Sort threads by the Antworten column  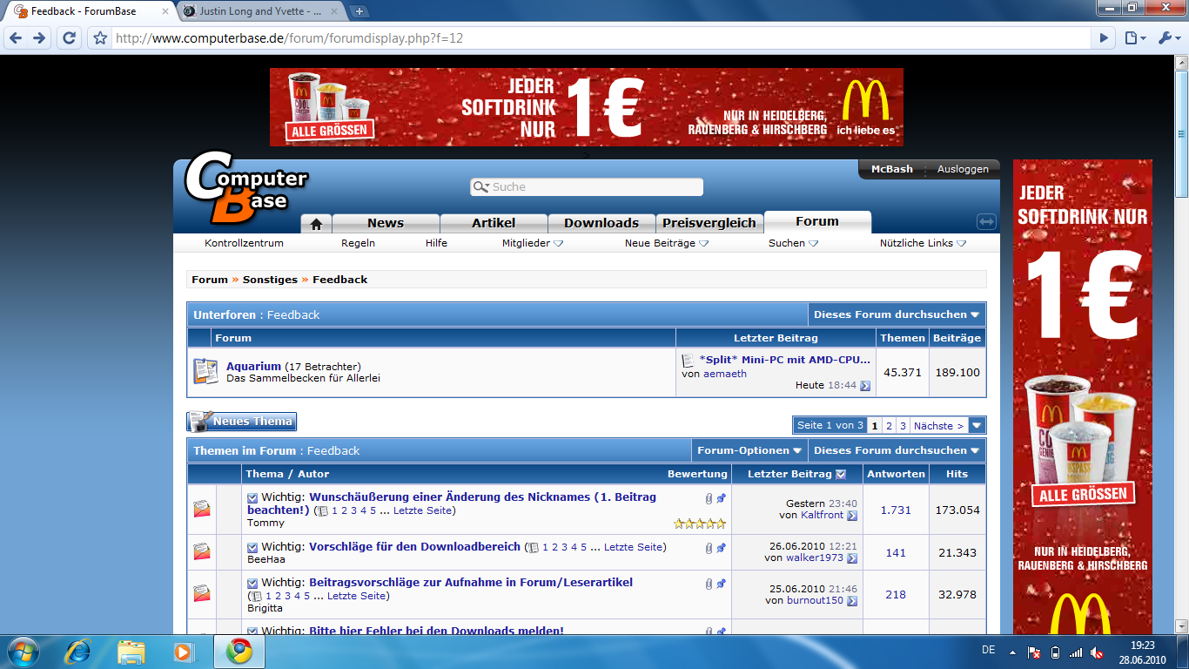(896, 474)
